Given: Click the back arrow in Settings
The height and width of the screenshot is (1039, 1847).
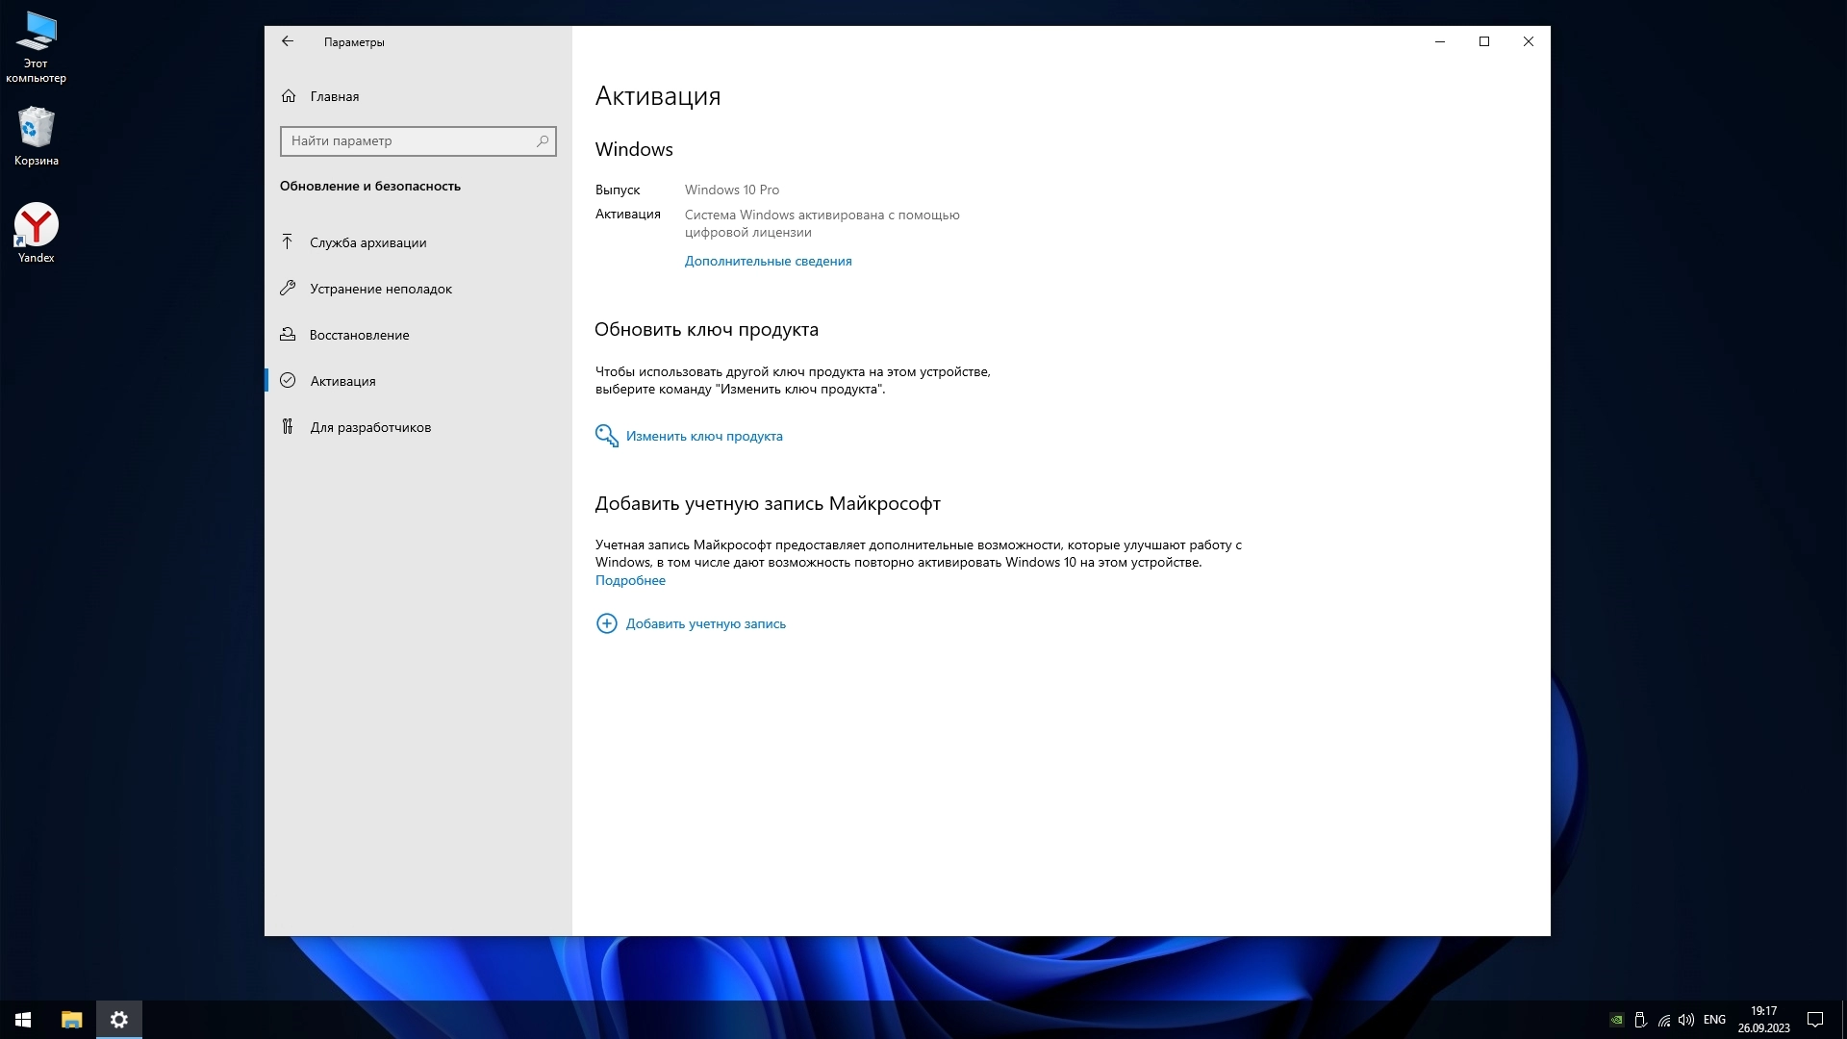Looking at the screenshot, I should [288, 41].
